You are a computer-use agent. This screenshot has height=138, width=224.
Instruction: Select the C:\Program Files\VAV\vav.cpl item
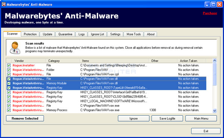click(100, 74)
